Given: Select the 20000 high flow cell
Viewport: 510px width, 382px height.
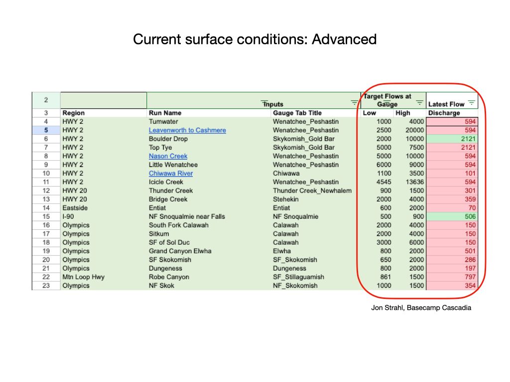Looking at the screenshot, I should coord(409,130).
